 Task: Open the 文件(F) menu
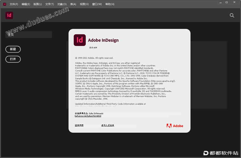tap(14, 4)
